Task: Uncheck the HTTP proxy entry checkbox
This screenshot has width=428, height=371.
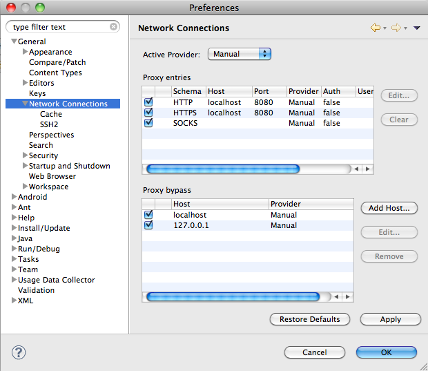Action: click(148, 102)
